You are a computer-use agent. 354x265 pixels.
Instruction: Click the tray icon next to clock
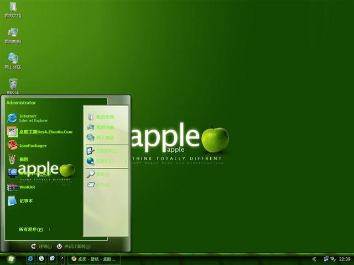pyautogui.click(x=333, y=259)
